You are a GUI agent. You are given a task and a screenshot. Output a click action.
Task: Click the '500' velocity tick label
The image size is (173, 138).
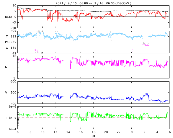point(13,92)
